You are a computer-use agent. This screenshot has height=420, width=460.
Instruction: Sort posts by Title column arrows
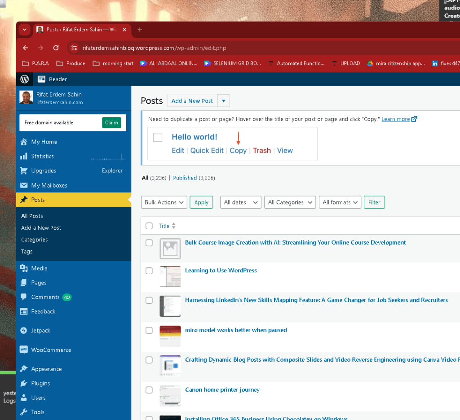point(174,226)
